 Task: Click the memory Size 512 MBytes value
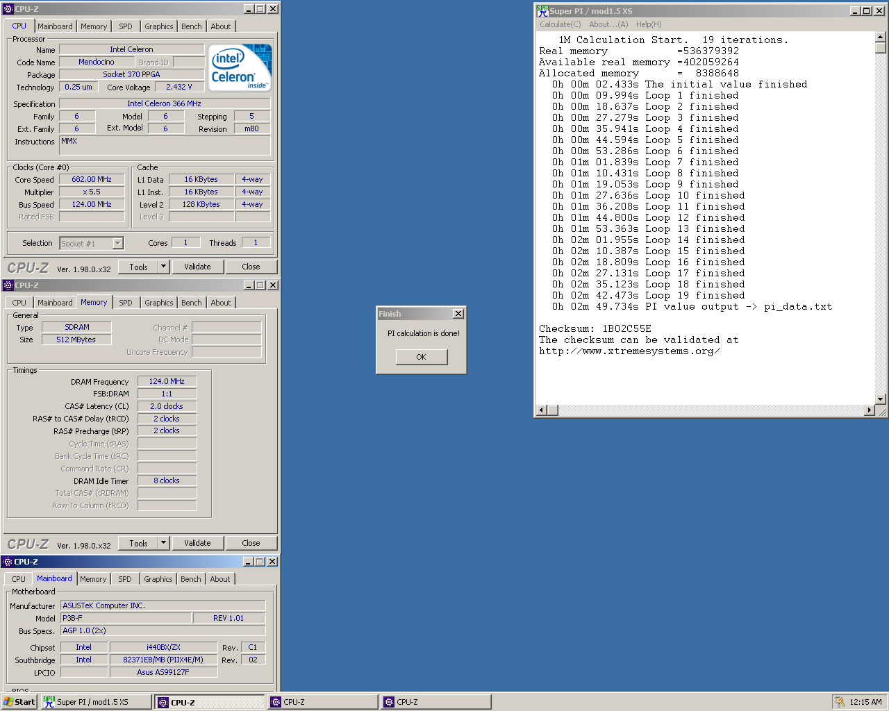(x=76, y=340)
